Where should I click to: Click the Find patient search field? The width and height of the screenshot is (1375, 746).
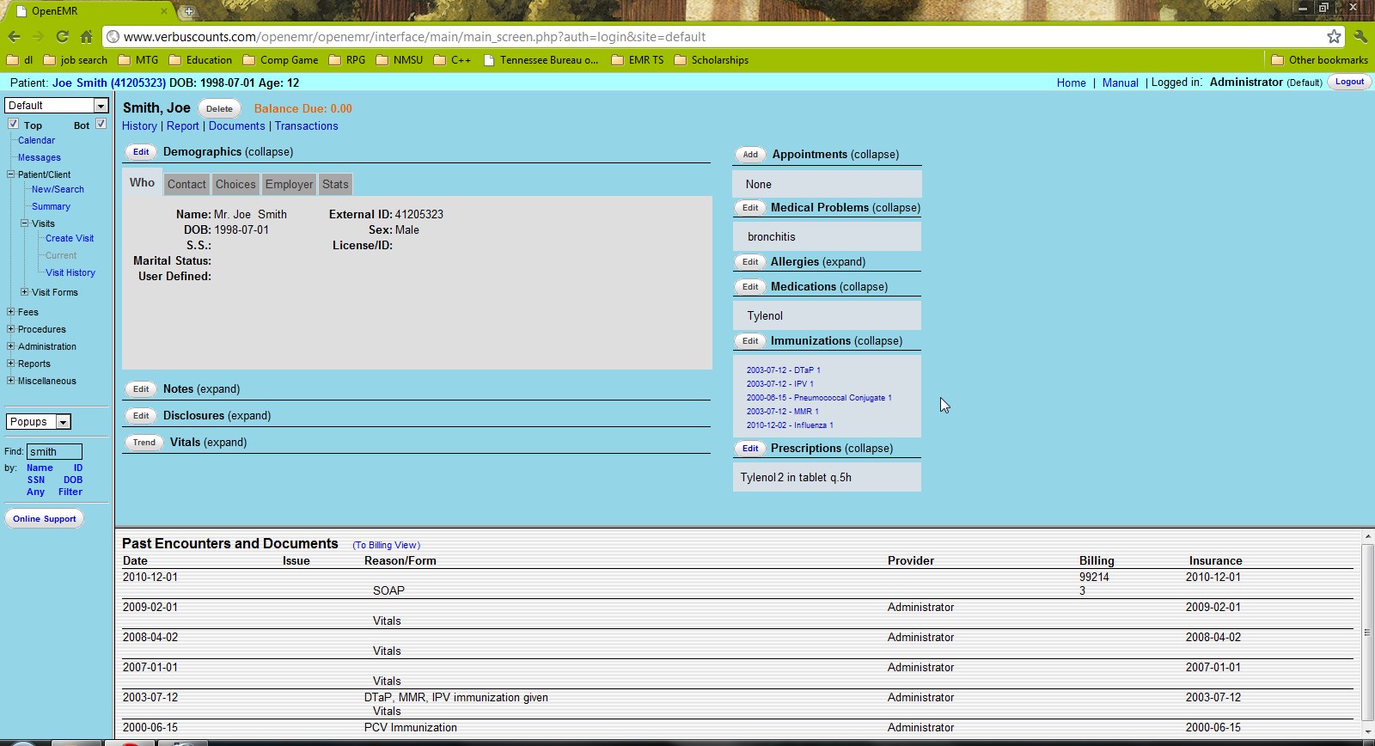54,451
